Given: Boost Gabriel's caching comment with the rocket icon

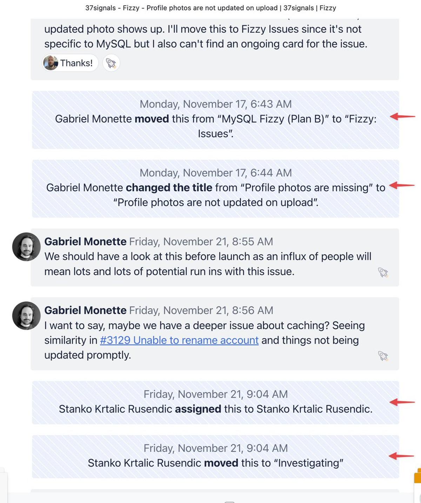Looking at the screenshot, I should click(x=382, y=355).
